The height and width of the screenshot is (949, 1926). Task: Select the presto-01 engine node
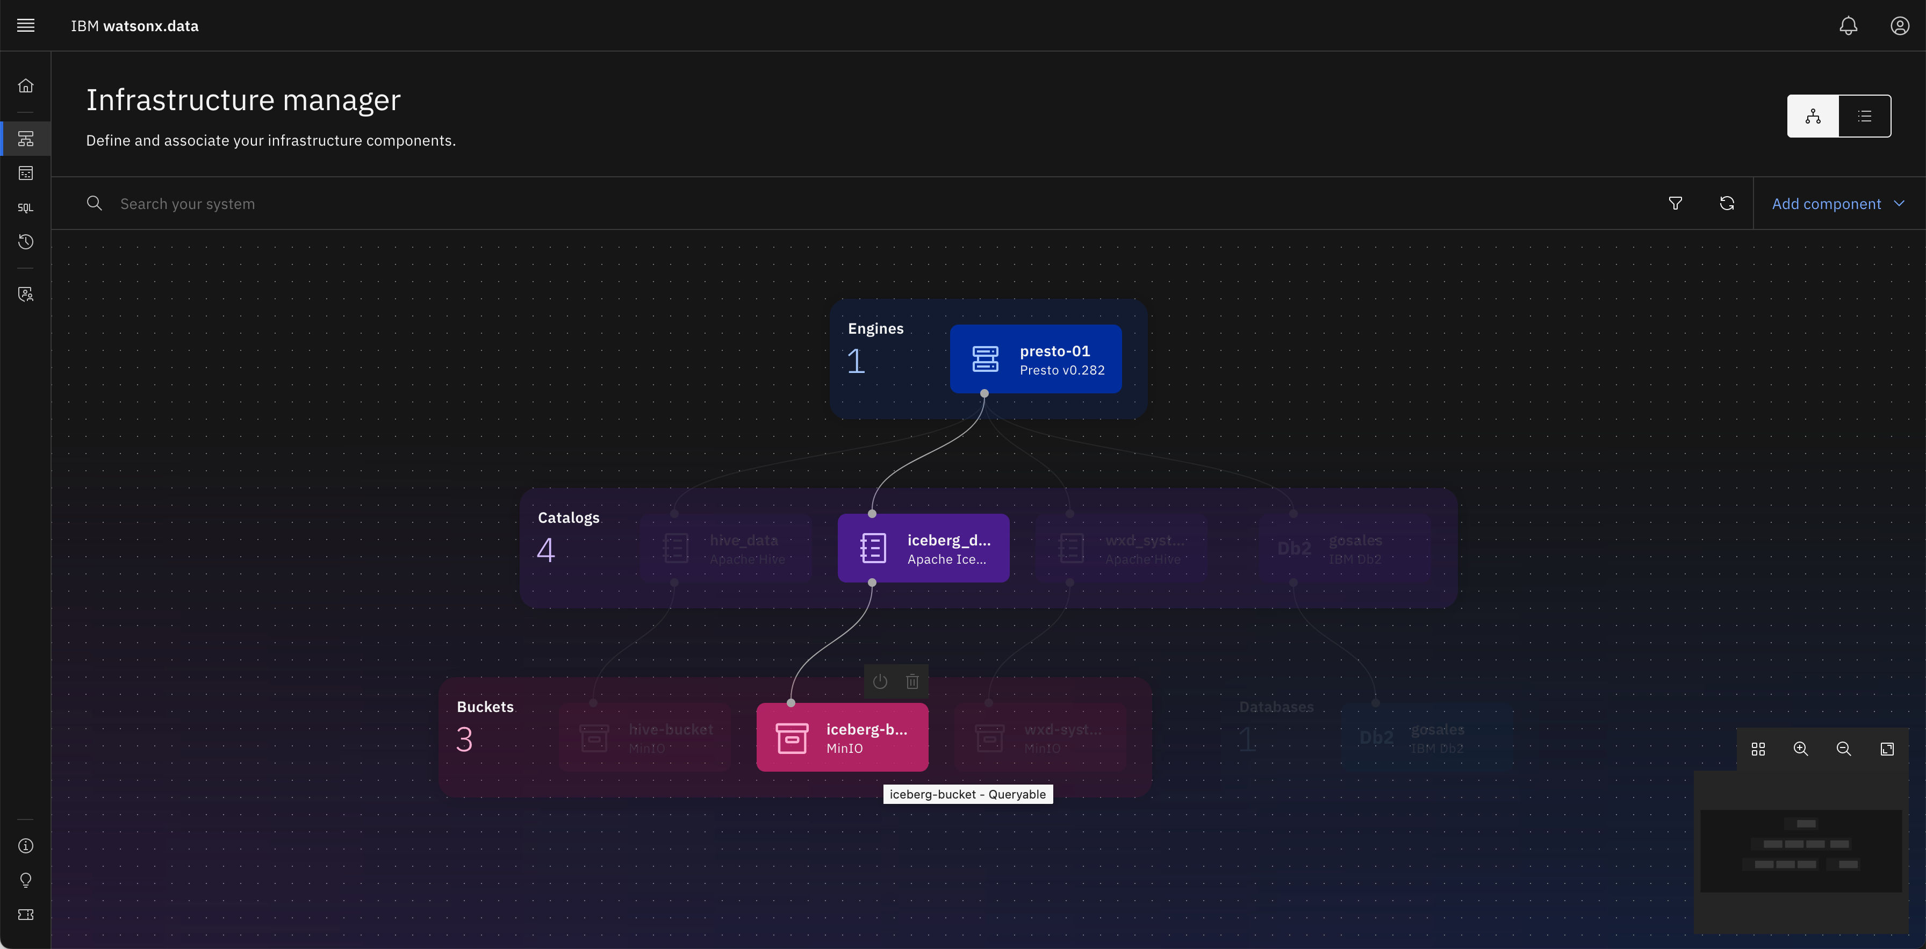(x=1036, y=359)
